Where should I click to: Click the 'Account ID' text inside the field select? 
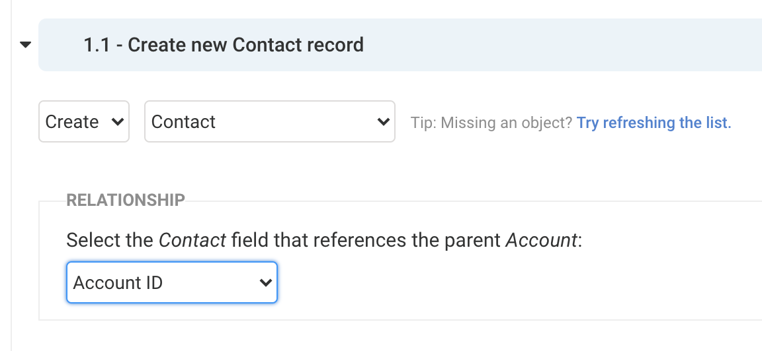(118, 283)
